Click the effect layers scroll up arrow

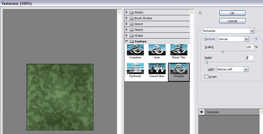tap(261, 111)
